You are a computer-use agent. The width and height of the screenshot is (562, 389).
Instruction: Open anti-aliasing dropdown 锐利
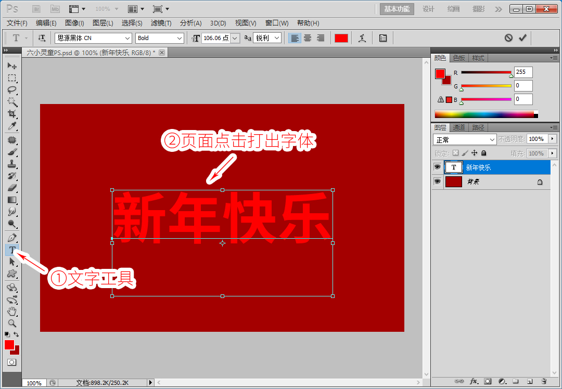coord(267,38)
